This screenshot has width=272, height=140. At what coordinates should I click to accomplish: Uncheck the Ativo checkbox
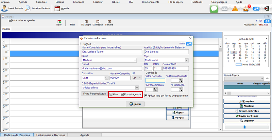click(112, 94)
